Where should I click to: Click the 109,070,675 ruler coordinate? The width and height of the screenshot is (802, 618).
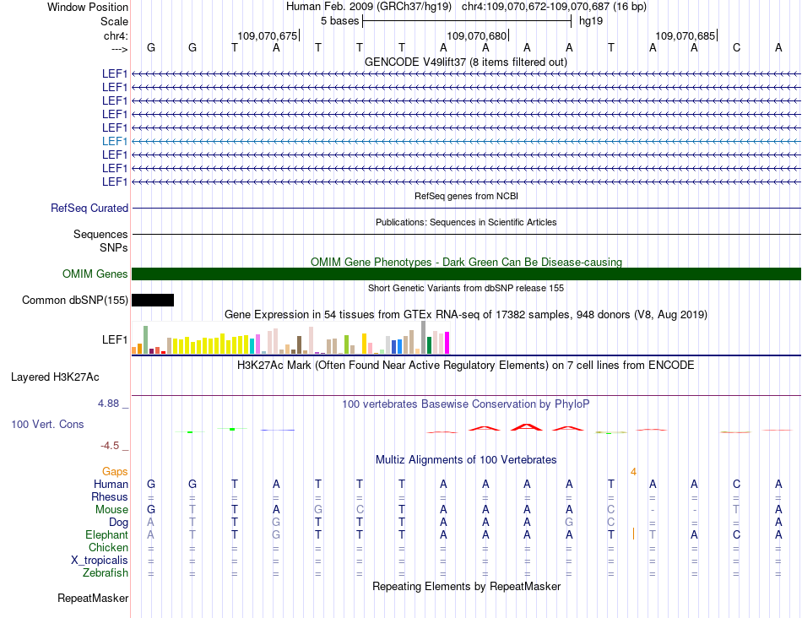click(x=267, y=35)
